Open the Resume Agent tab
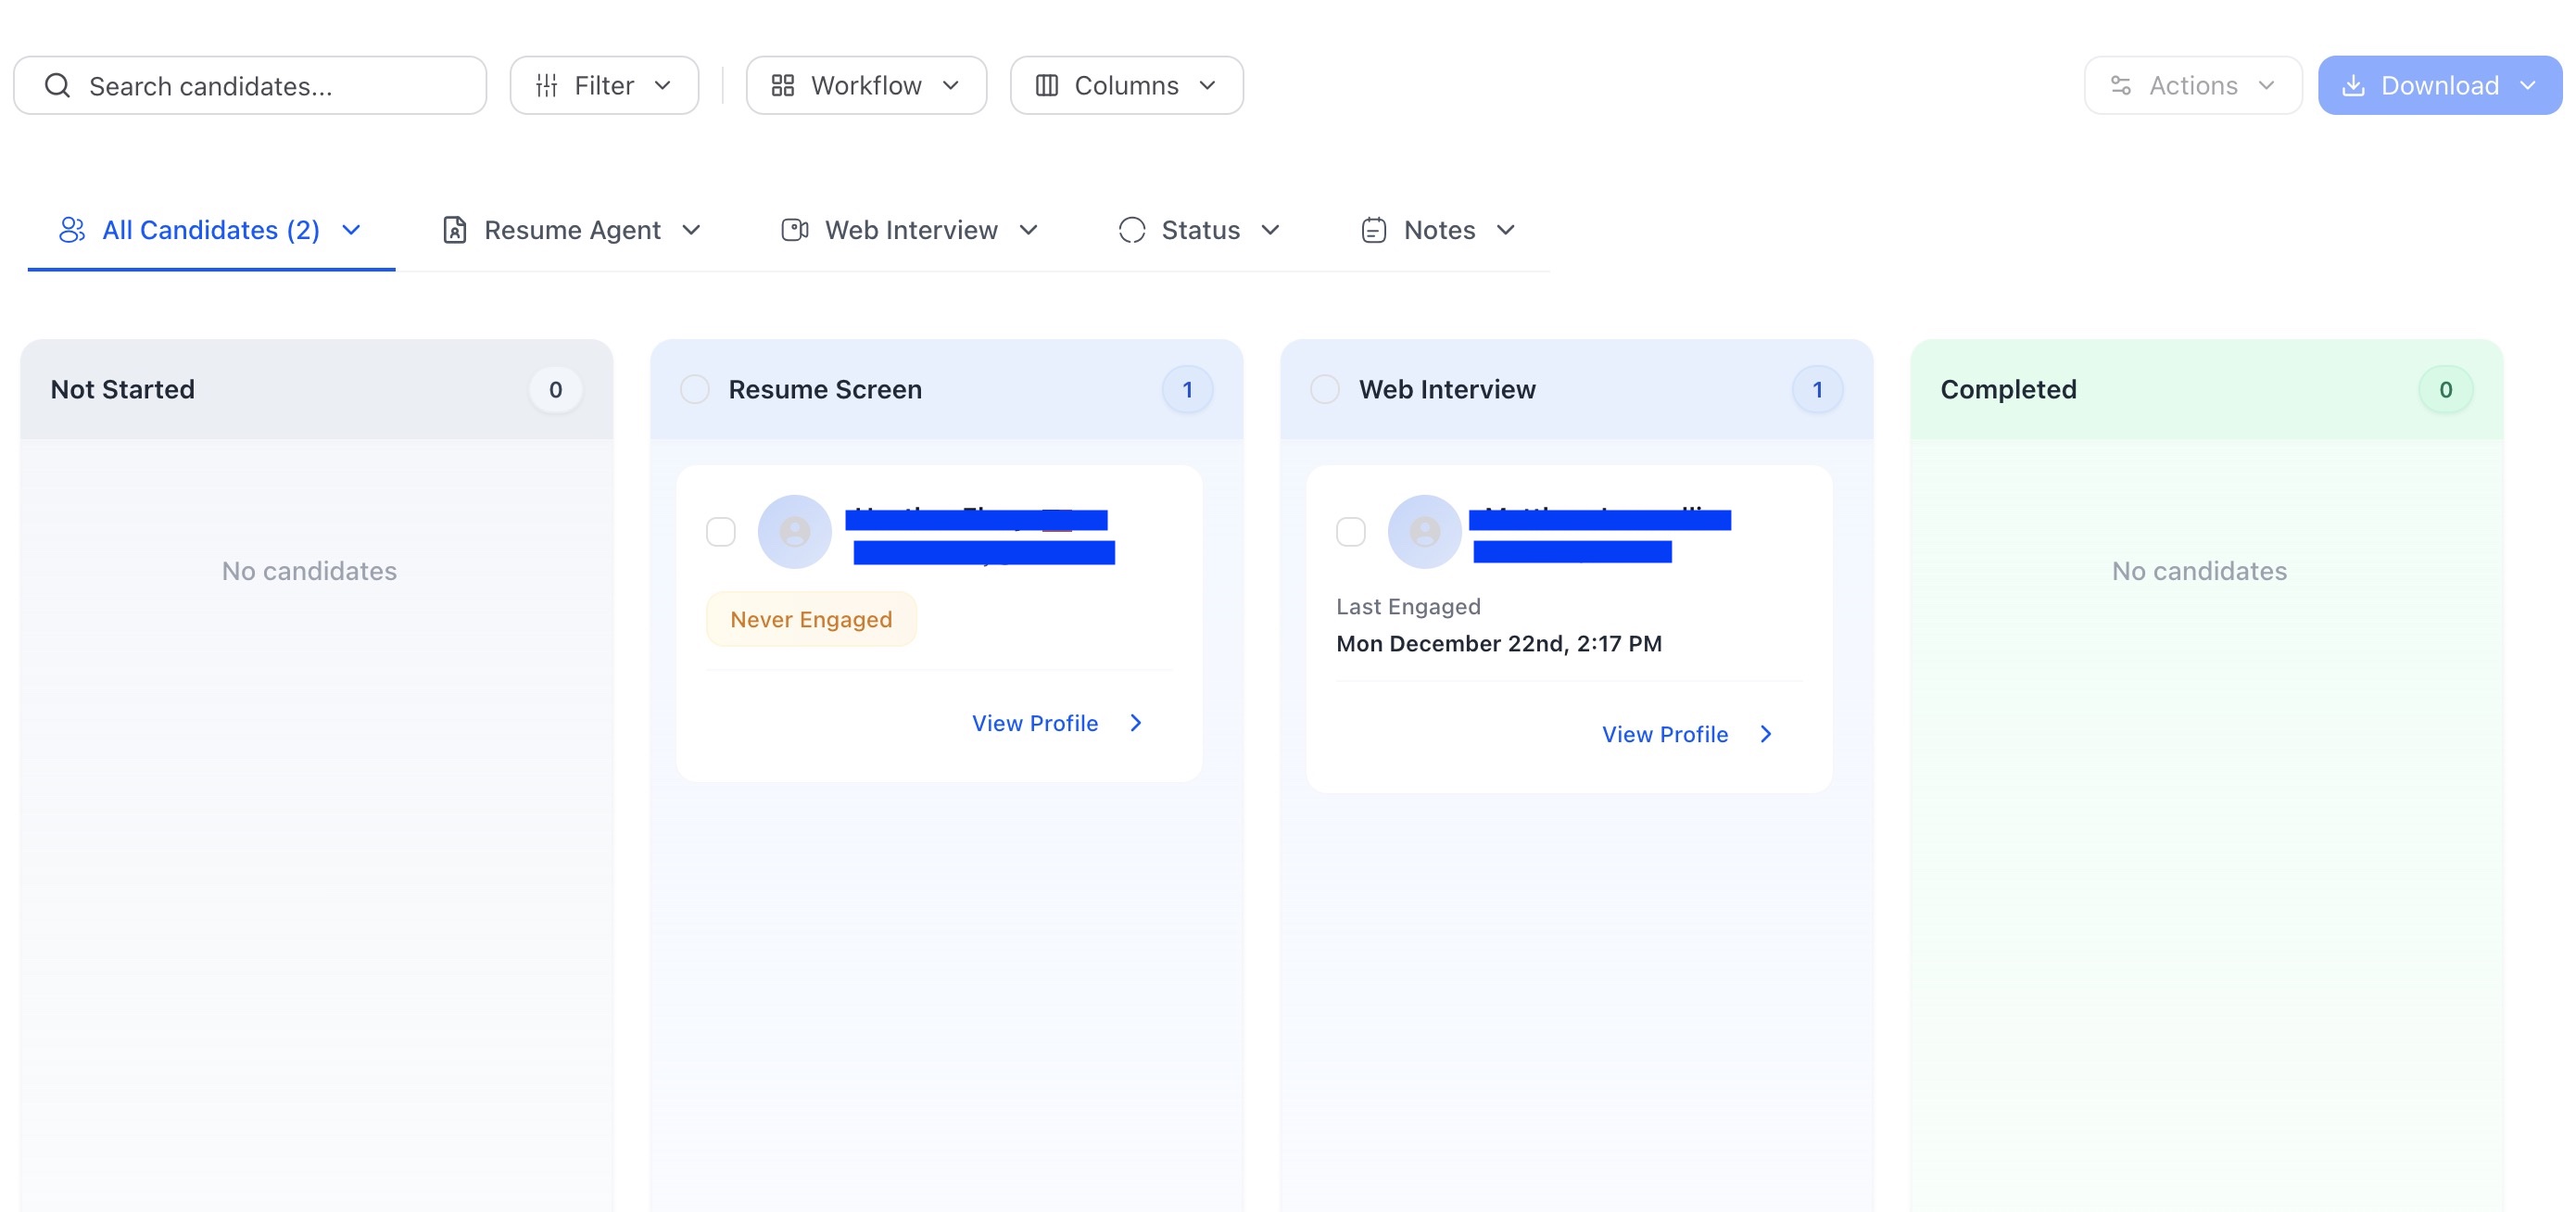2576x1212 pixels. (x=571, y=230)
